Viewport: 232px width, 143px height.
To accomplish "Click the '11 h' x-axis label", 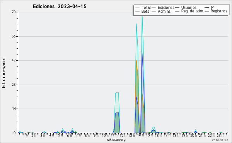I will (114, 135).
